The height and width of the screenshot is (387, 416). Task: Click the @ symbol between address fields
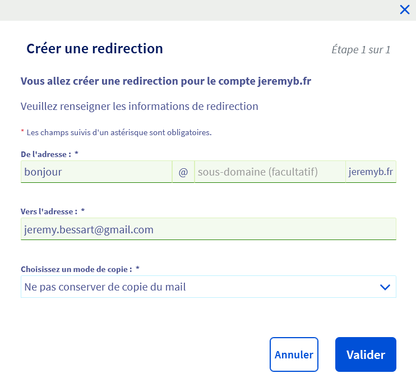pyautogui.click(x=183, y=172)
